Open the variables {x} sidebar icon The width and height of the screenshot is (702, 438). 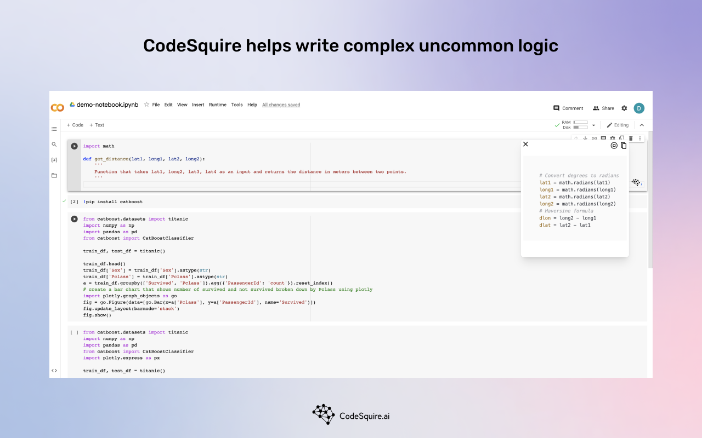(x=54, y=160)
